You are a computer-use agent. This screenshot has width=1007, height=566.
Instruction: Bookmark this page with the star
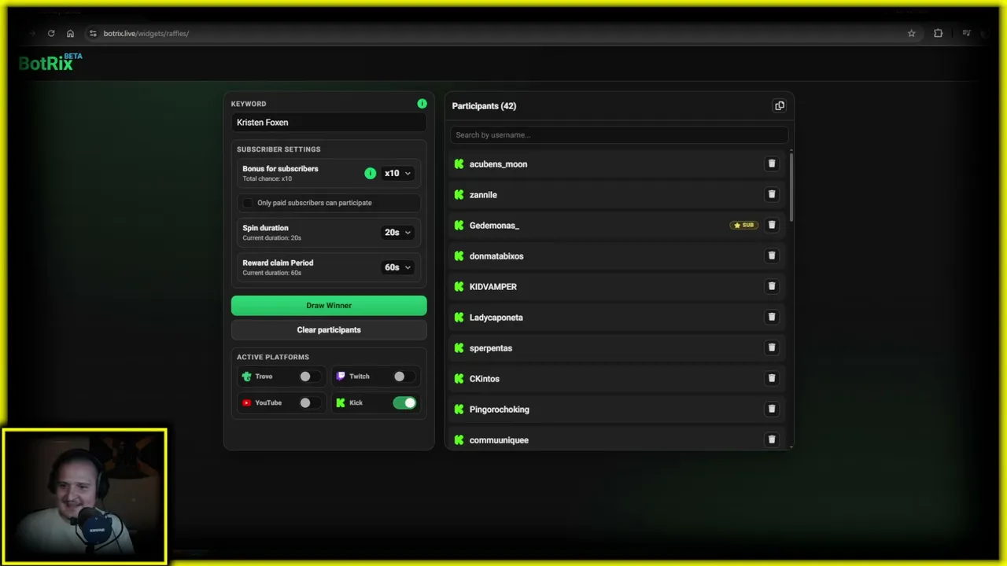pos(912,34)
